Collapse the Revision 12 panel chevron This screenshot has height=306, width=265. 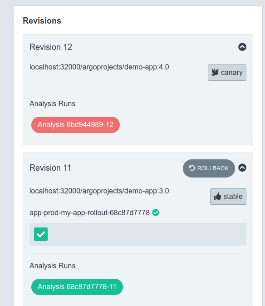[x=242, y=47]
